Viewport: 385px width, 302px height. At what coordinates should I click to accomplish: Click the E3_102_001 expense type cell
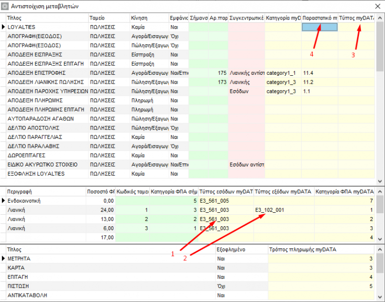click(284, 210)
